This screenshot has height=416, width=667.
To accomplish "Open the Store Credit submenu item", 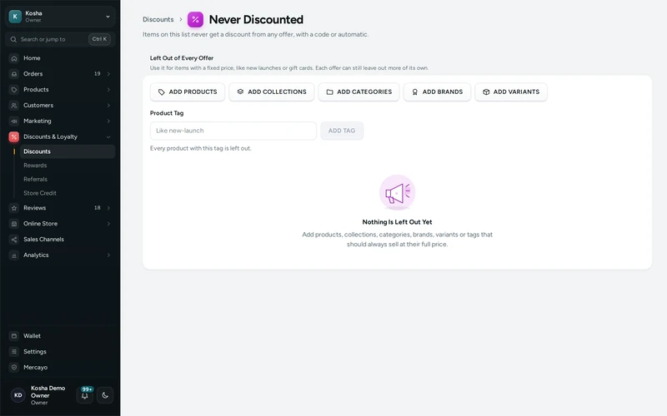I will 39,193.
